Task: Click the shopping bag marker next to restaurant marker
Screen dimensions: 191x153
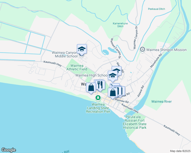Action: pyautogui.click(x=91, y=87)
